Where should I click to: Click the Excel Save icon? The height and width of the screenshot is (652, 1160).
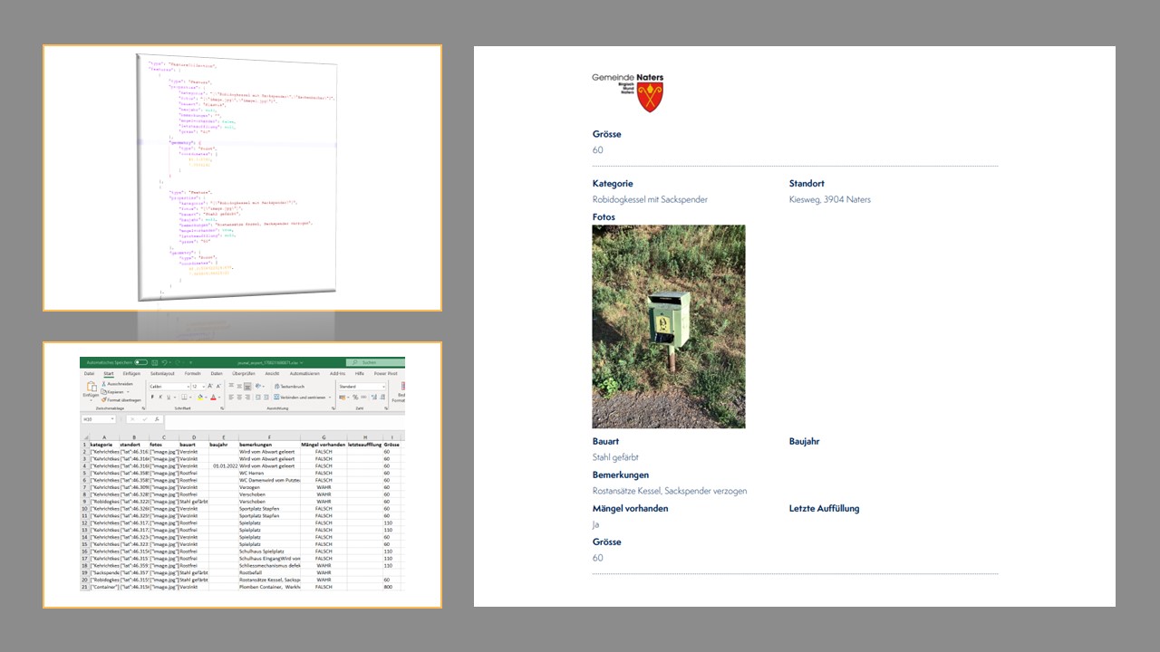(154, 362)
